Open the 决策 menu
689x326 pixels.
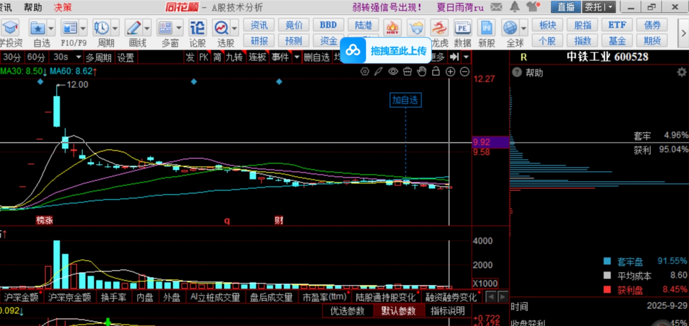pyautogui.click(x=63, y=8)
